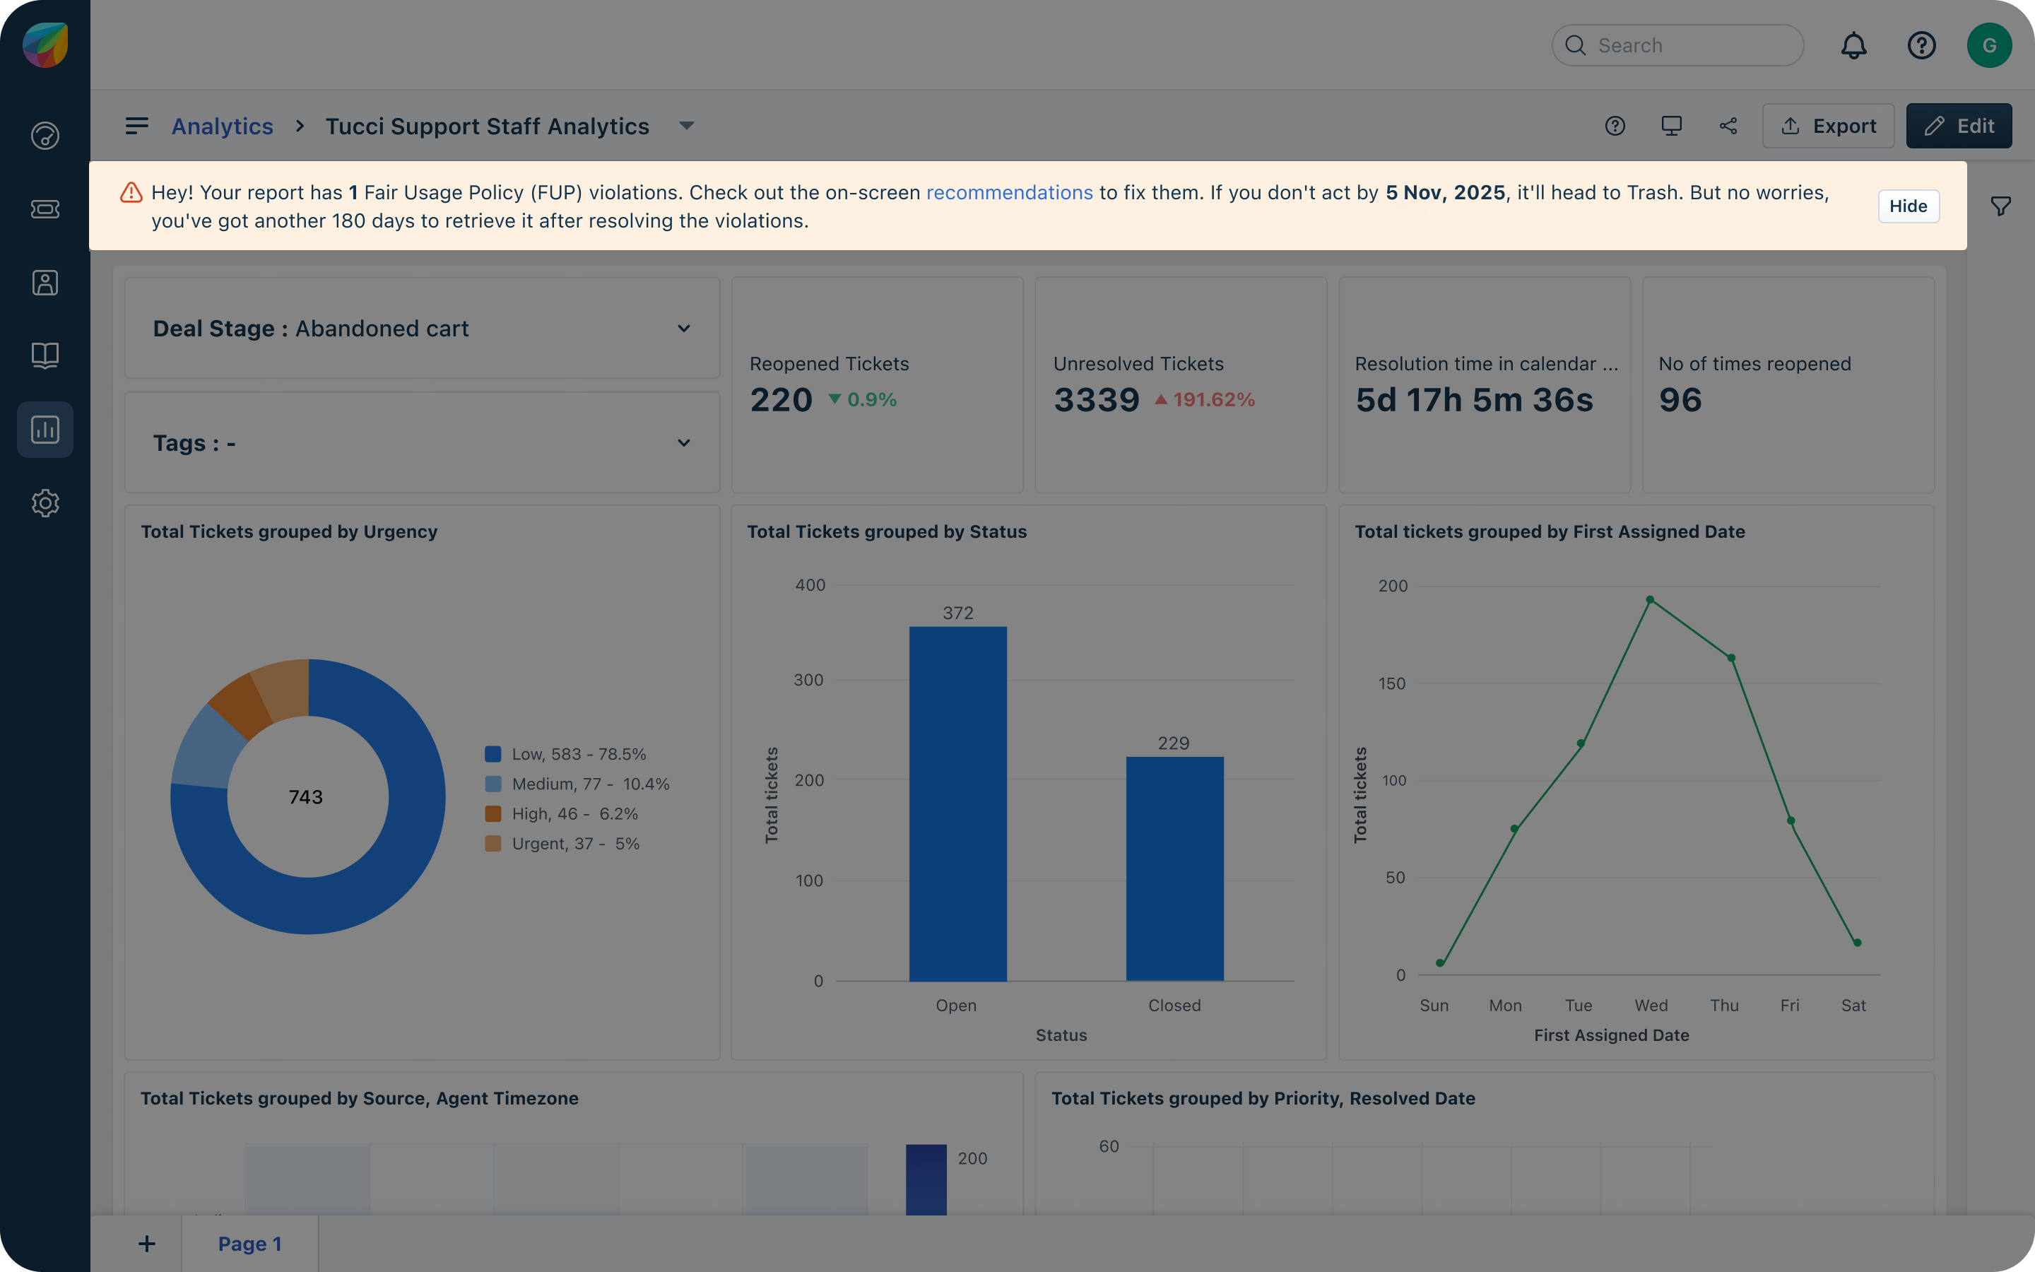The image size is (2035, 1272).
Task: Open the Tickets icon in sidebar
Action: coord(45,208)
